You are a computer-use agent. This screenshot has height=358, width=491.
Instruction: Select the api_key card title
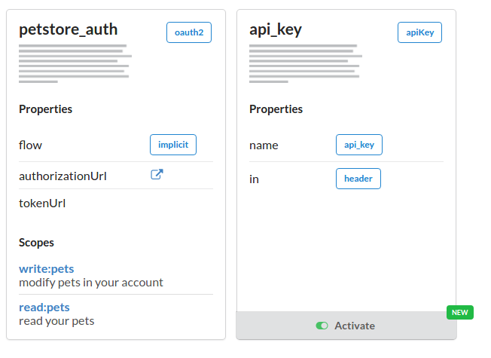click(x=276, y=30)
